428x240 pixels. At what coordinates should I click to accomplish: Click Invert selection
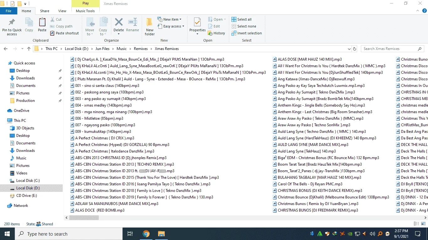point(246,33)
